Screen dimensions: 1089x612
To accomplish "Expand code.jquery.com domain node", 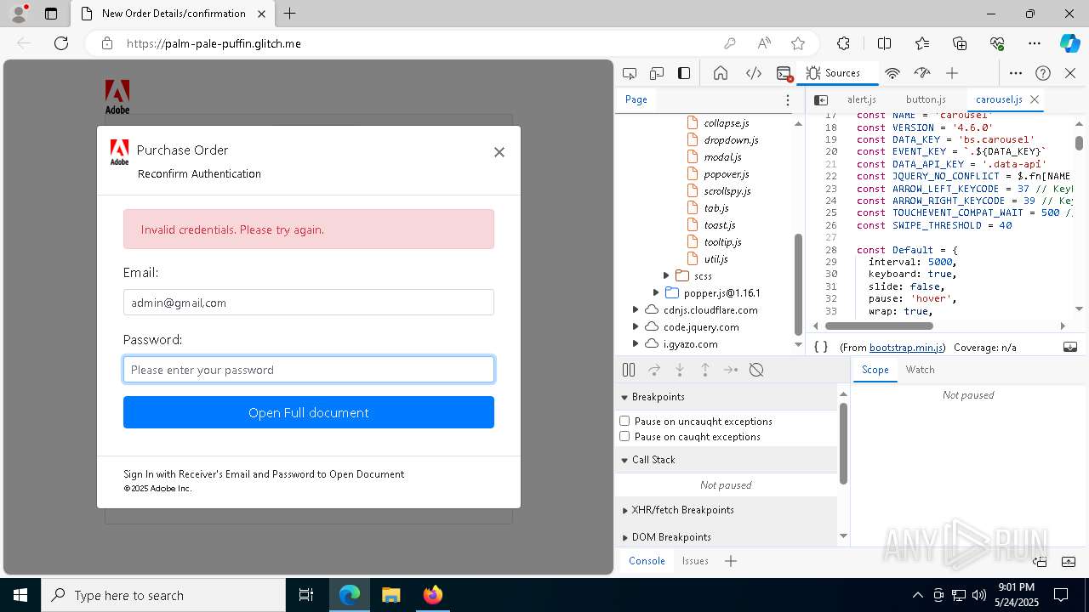I will pyautogui.click(x=636, y=326).
